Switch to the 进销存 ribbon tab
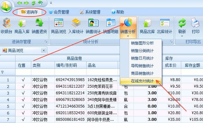This screenshot has width=203, height=123. click(29, 12)
